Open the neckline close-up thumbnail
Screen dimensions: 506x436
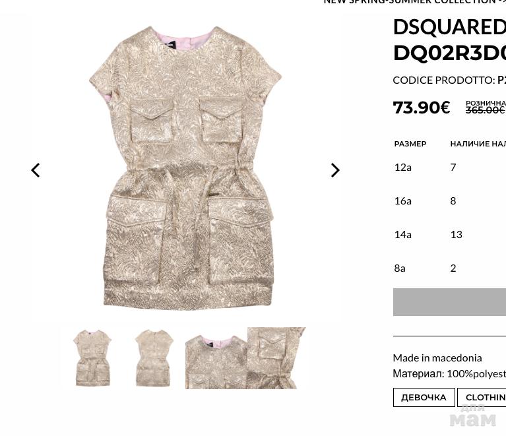pyautogui.click(x=216, y=361)
